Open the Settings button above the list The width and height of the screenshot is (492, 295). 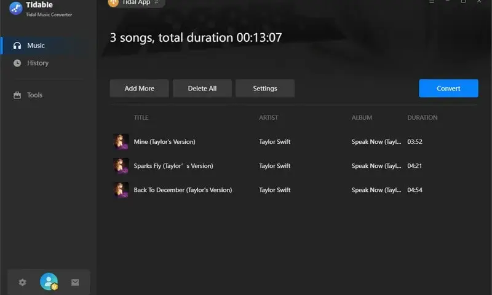tap(265, 88)
